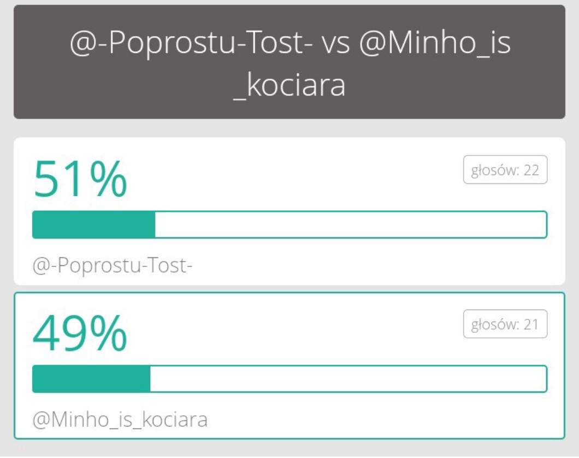This screenshot has width=579, height=458.
Task: Click the empty part of the 51% progress bar
Action: [x=350, y=224]
